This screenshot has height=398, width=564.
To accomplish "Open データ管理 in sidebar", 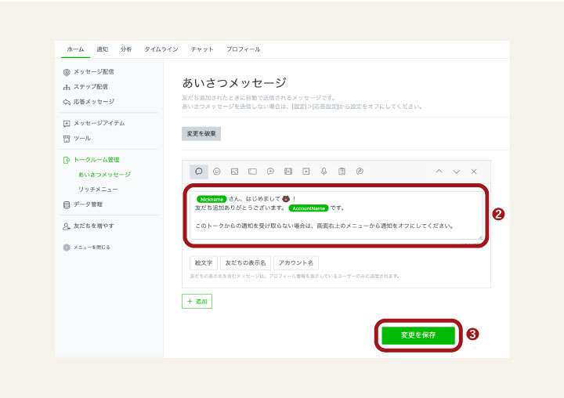I will 83,204.
